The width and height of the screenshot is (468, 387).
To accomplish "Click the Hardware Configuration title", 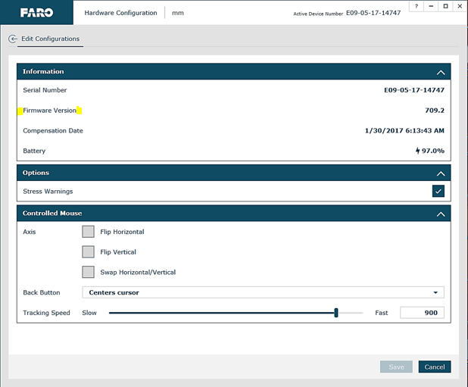I will tap(120, 13).
